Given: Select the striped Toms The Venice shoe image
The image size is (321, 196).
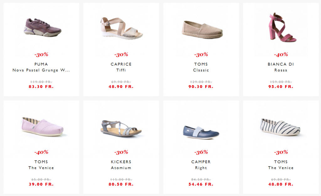Looking at the screenshot, I should click(280, 127).
